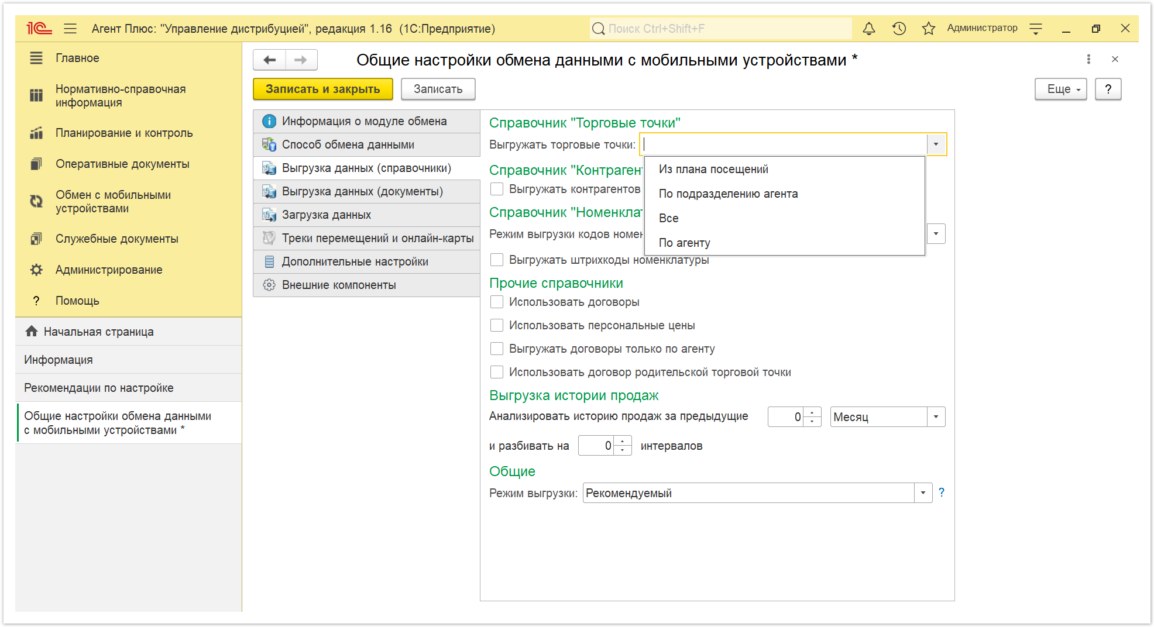Go back with the left arrow button
This screenshot has width=1154, height=627.
pyautogui.click(x=270, y=60)
